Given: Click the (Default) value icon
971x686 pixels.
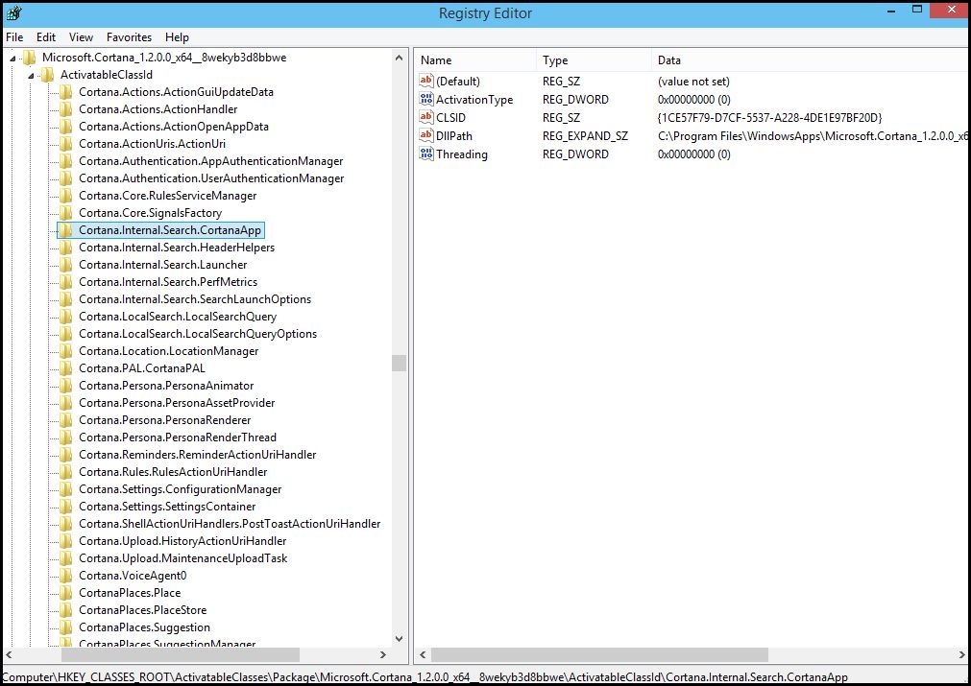Looking at the screenshot, I should (426, 81).
